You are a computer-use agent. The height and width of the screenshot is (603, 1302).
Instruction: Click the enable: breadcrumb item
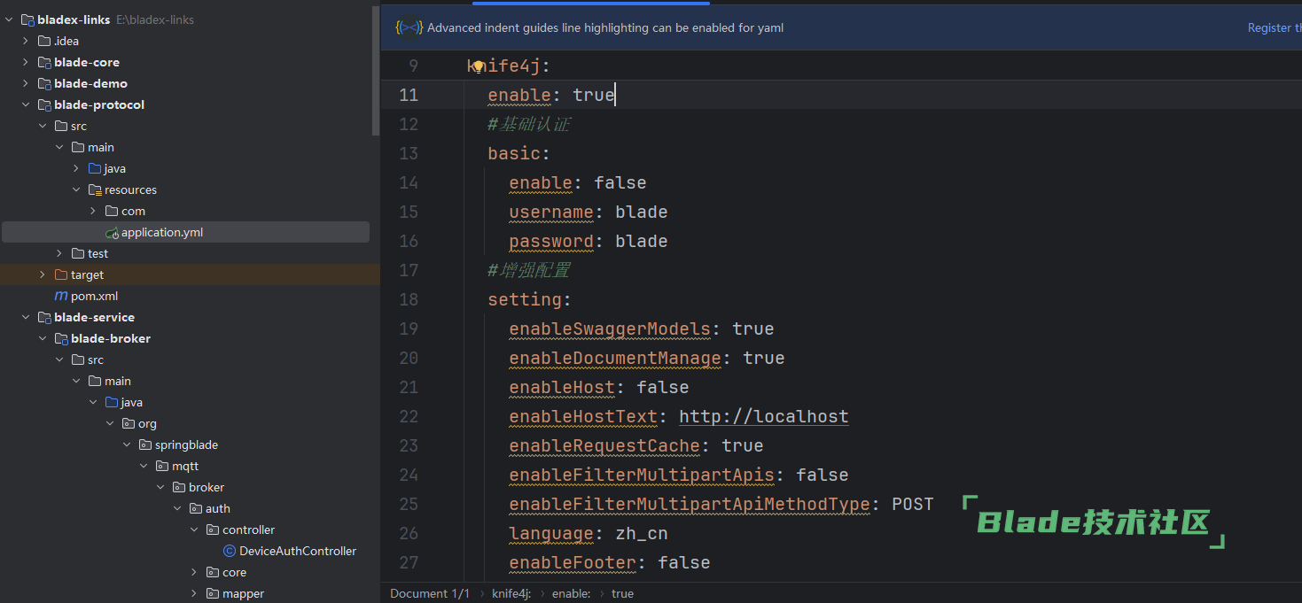[572, 594]
